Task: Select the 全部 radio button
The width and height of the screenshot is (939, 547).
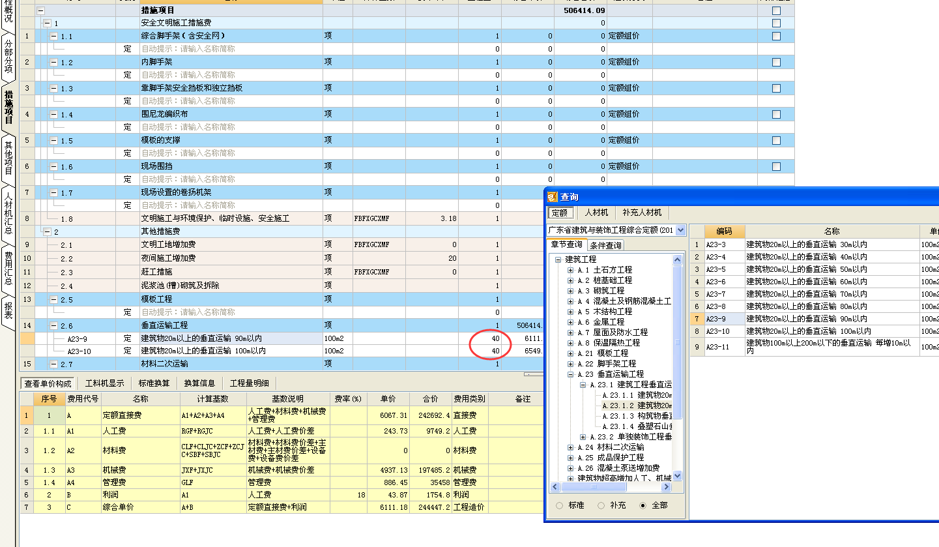Action: tap(643, 505)
